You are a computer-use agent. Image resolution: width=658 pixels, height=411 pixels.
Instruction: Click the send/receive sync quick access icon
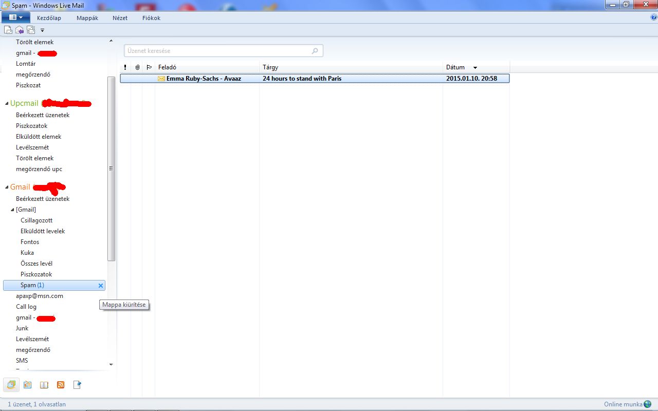coord(31,30)
